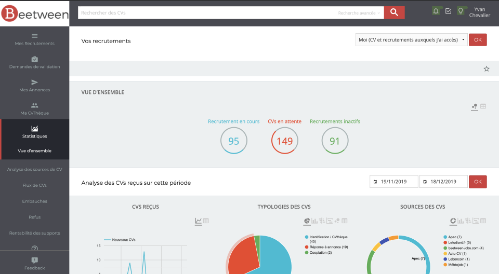The width and height of the screenshot is (499, 274).
Task: Add page to favorites with star icon
Action: pos(487,68)
